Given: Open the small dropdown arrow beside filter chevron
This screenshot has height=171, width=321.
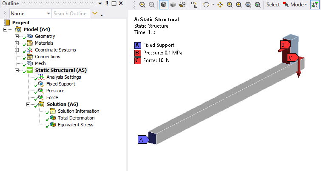Looking at the screenshot, I should pos(102,15).
